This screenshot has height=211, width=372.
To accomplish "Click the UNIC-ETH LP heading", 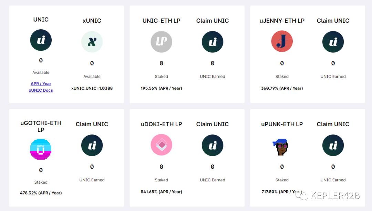I will [x=161, y=21].
